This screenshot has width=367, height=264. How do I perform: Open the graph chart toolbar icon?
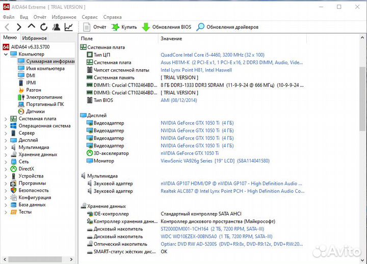pos(68,27)
